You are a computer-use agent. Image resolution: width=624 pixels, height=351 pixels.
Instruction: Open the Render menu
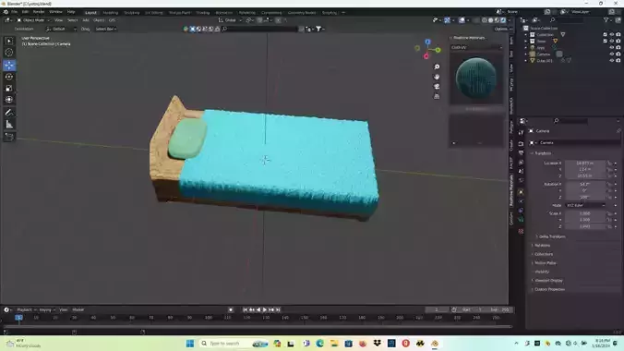[39, 12]
